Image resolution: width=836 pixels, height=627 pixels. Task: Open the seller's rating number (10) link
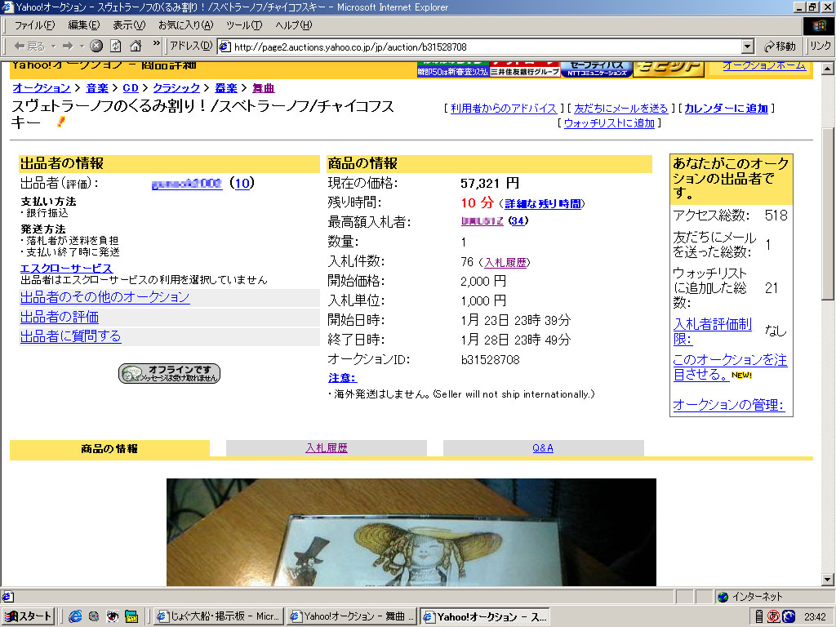(242, 184)
